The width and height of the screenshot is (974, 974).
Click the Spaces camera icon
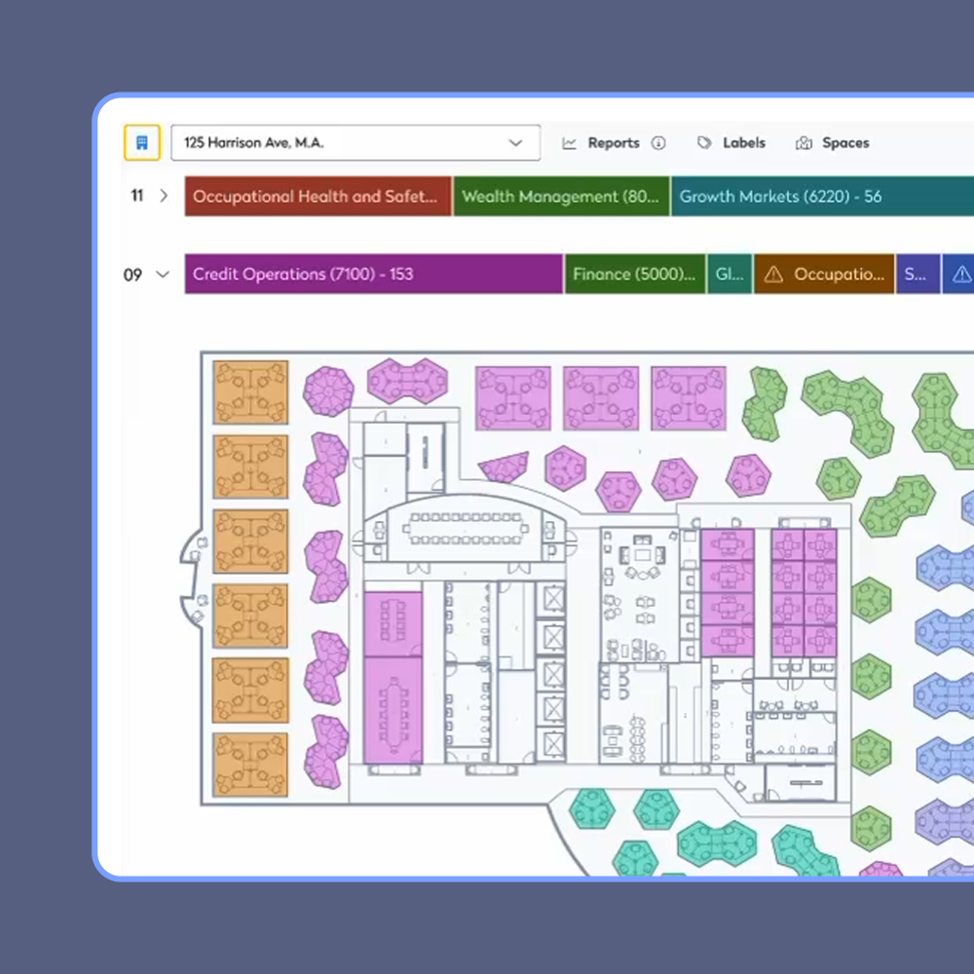[804, 143]
